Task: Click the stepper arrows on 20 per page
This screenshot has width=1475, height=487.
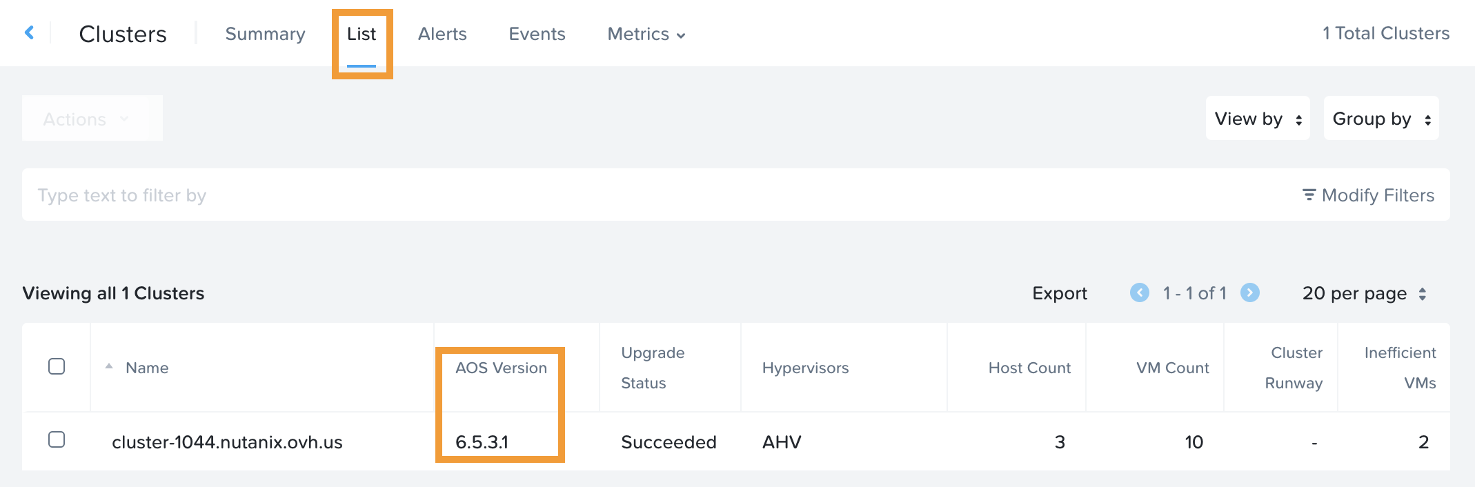Action: tap(1423, 293)
